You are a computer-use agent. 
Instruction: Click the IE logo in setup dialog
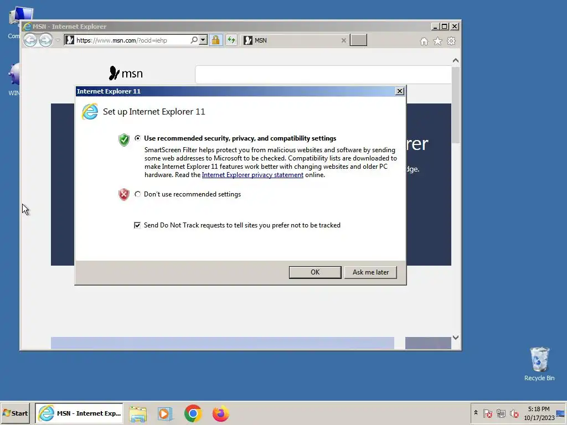[90, 111]
